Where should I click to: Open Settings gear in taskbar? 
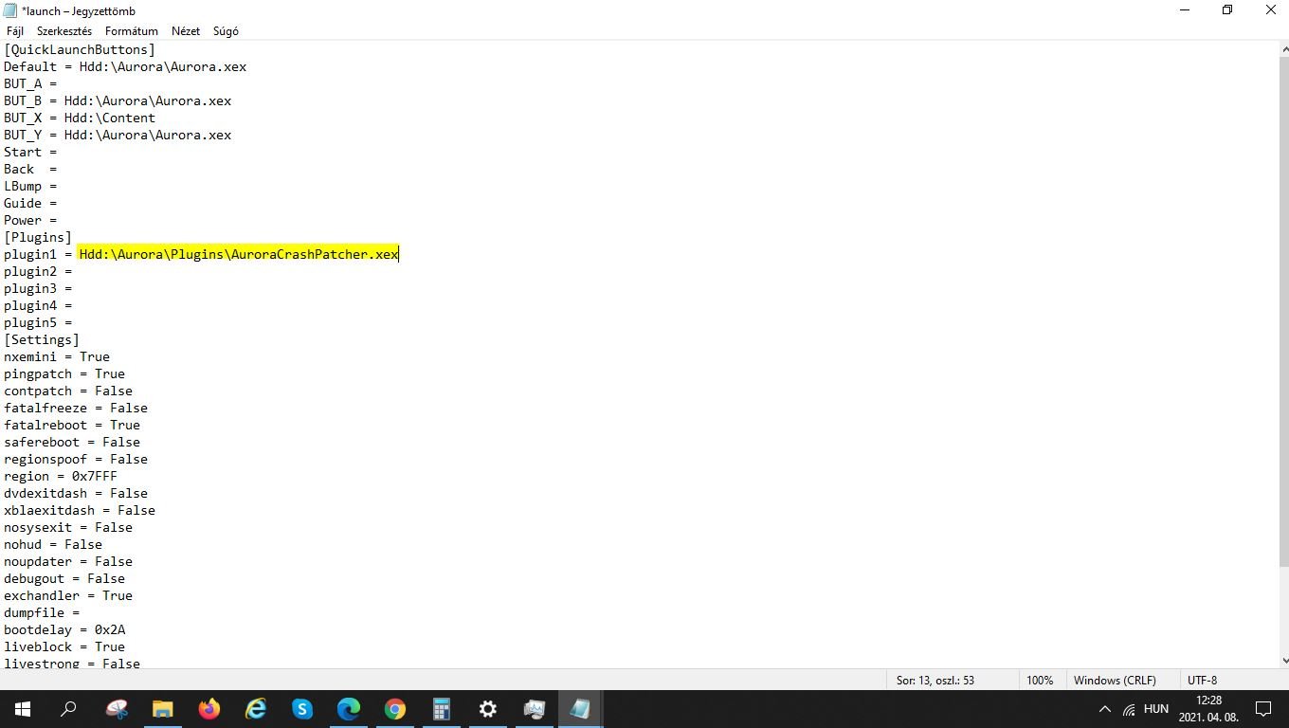click(x=488, y=708)
